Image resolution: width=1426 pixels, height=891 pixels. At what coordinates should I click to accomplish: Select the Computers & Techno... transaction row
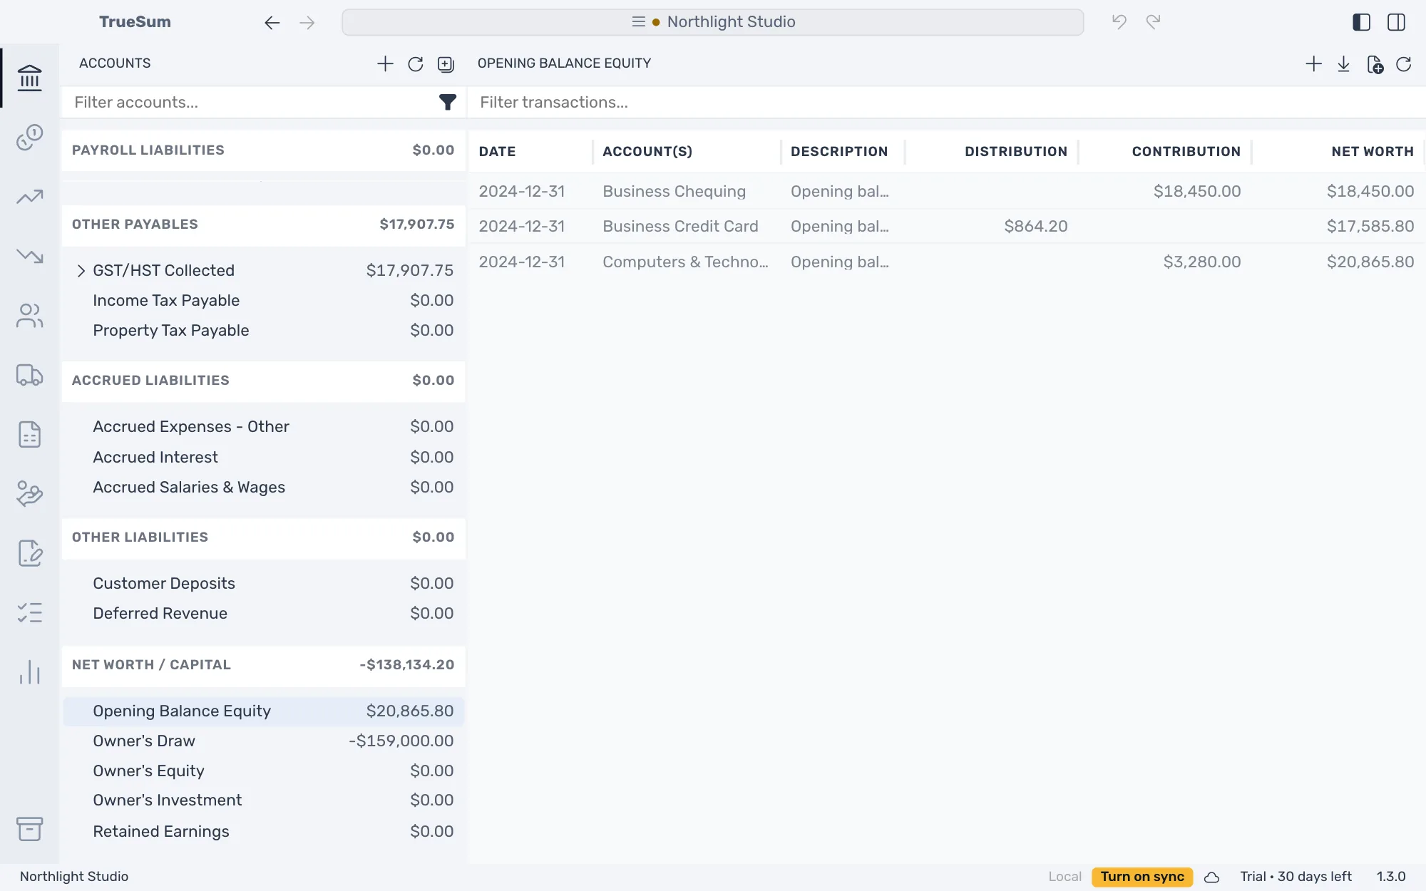pyautogui.click(x=946, y=262)
